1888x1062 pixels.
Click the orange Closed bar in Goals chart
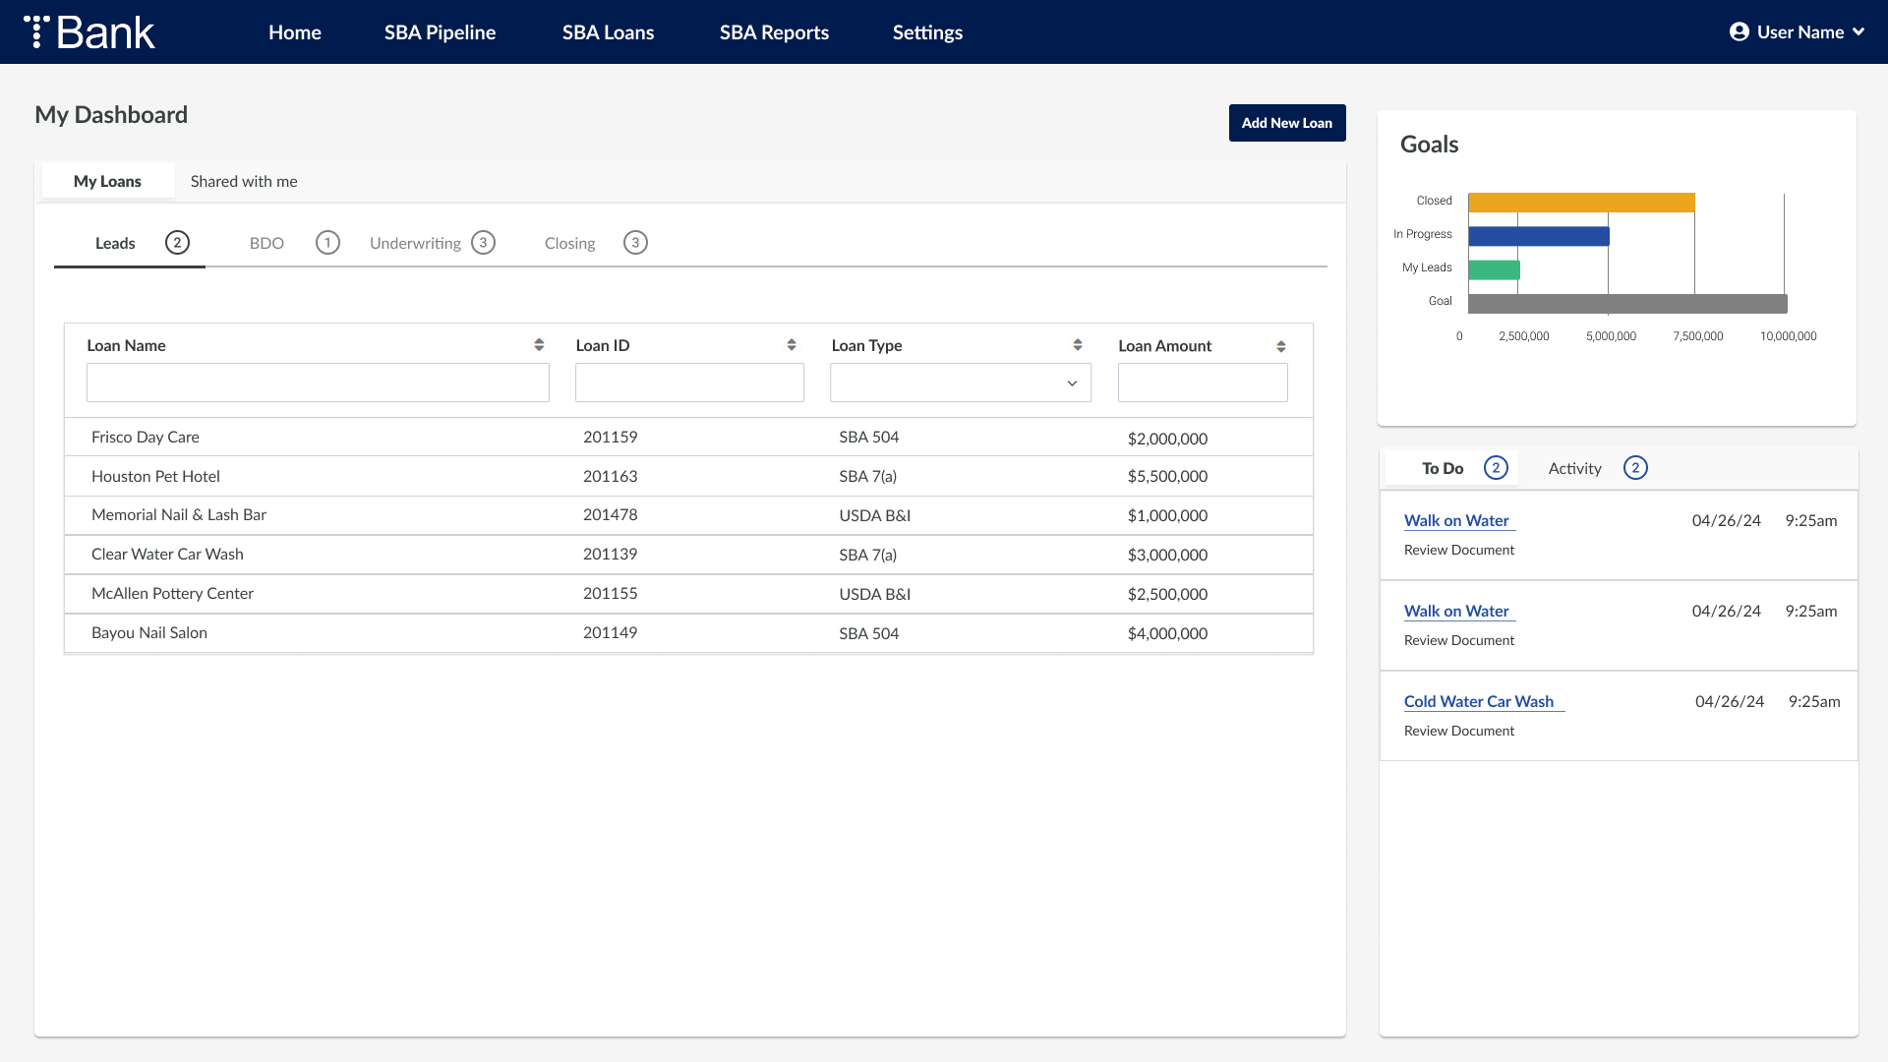(x=1580, y=203)
